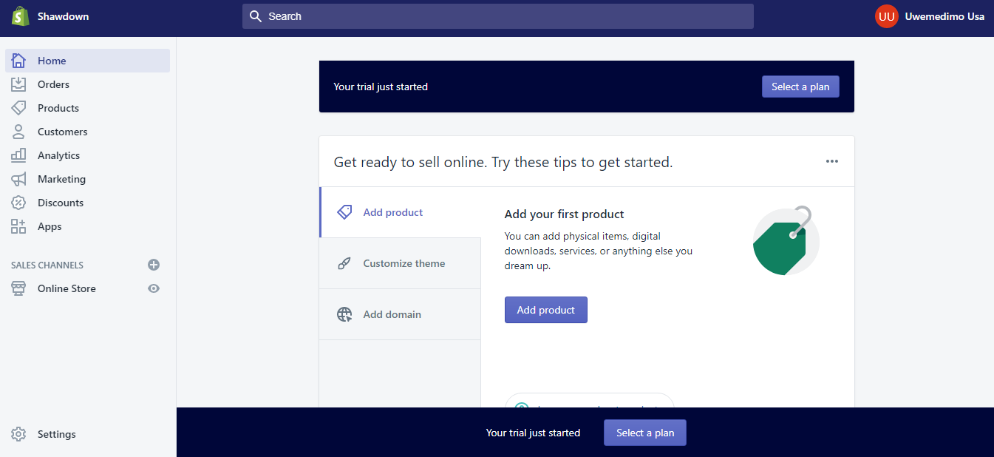994x457 pixels.
Task: Click the Shopify bag logo
Action: (x=20, y=16)
